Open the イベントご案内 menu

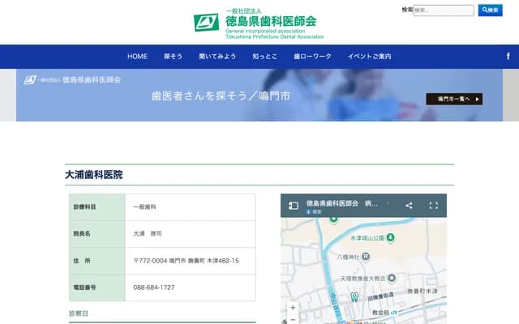(369, 57)
